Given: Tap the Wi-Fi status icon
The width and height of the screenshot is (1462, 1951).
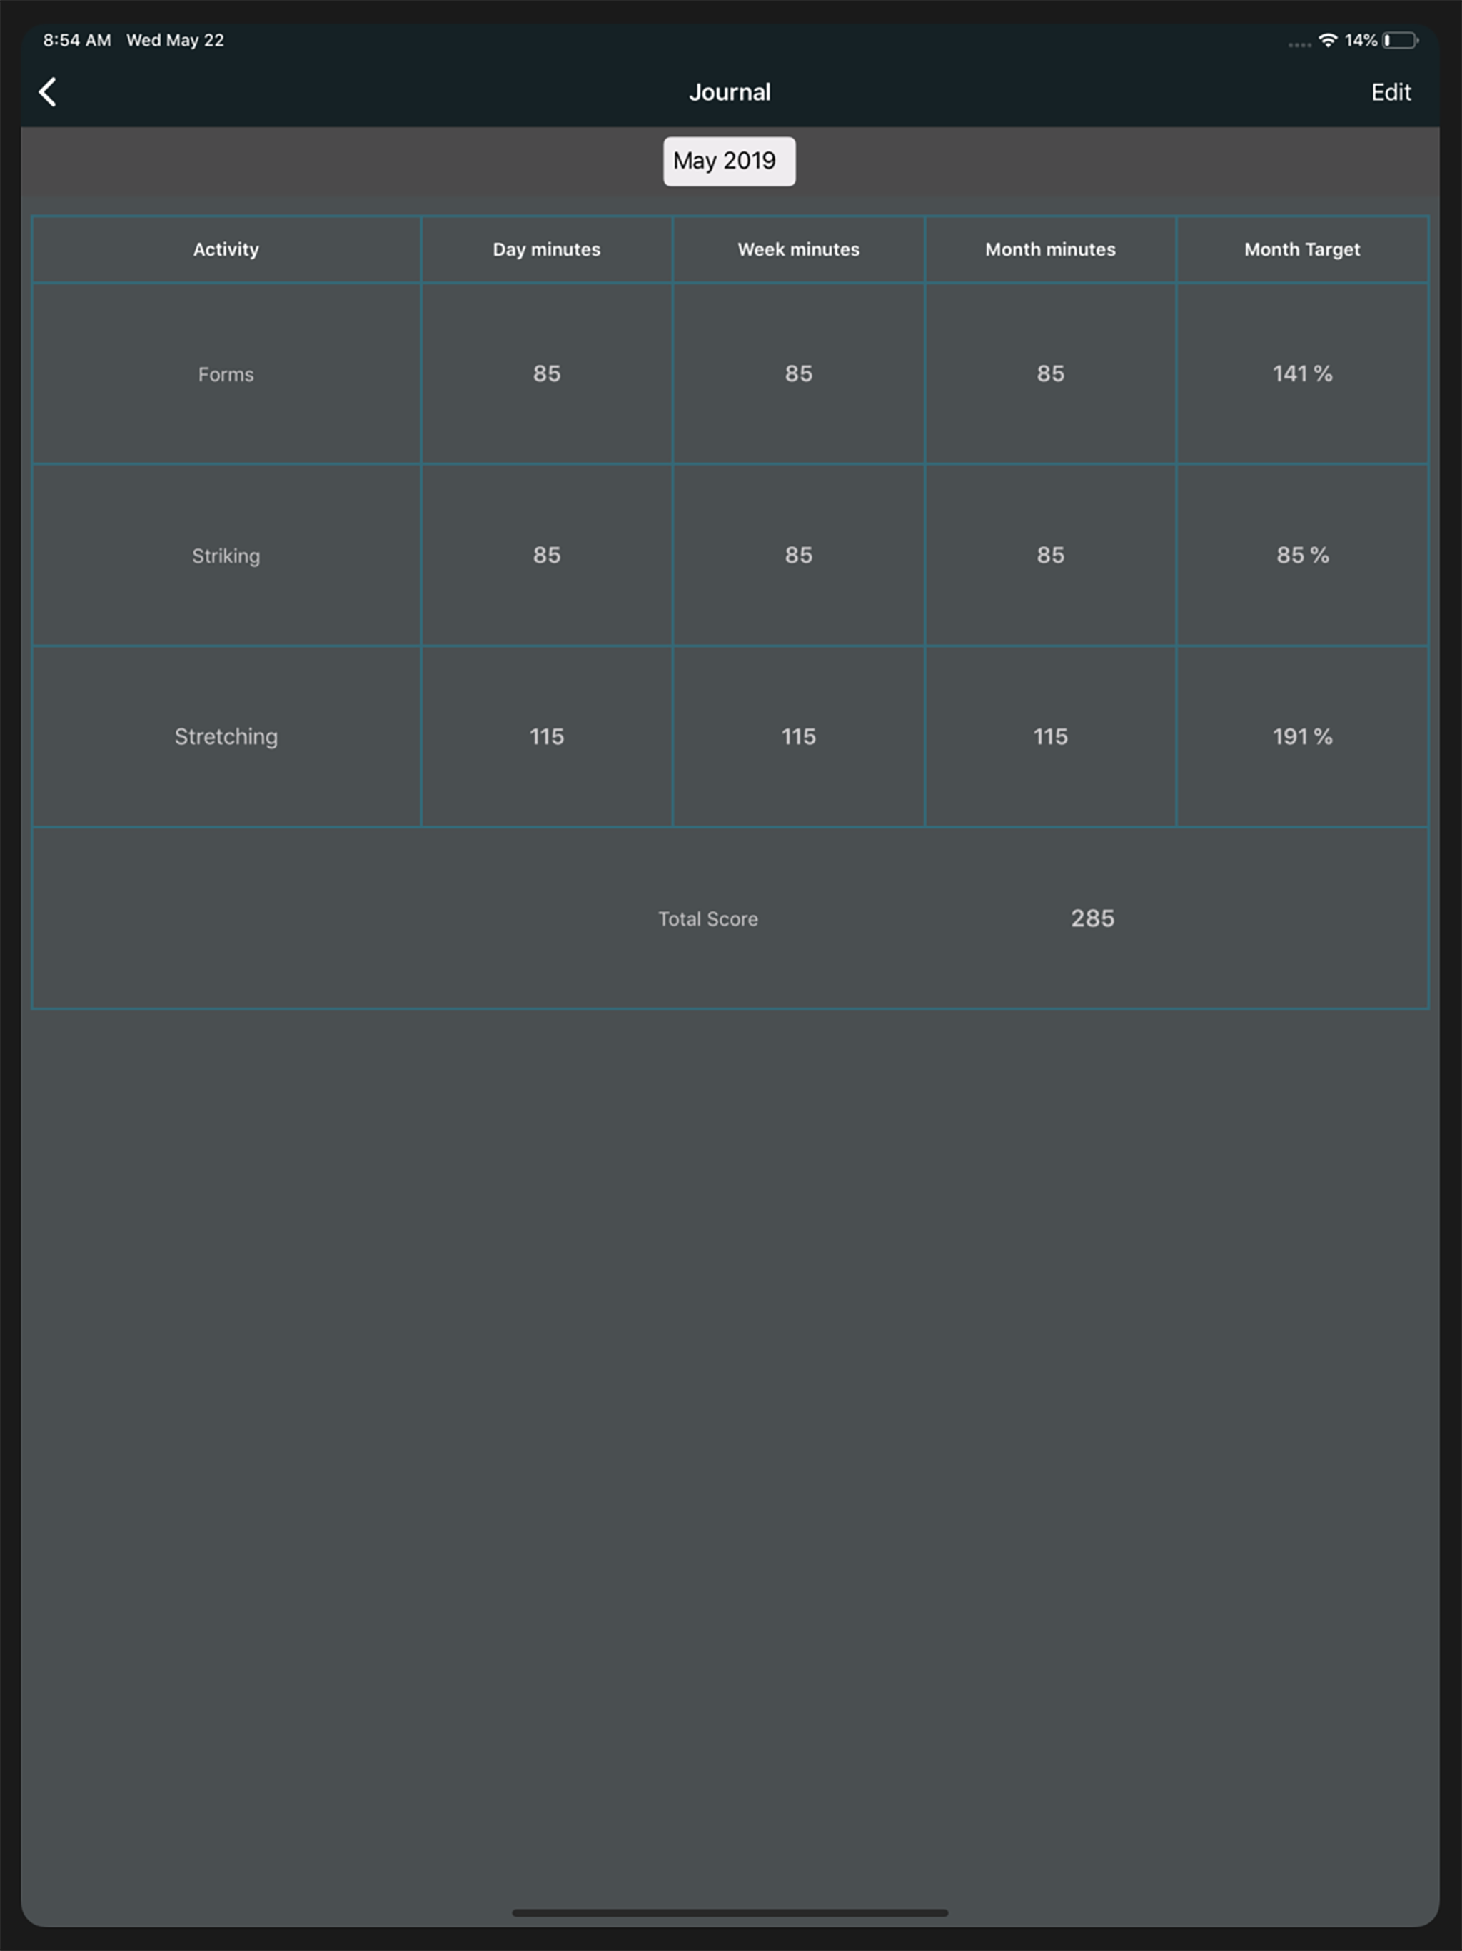Looking at the screenshot, I should pyautogui.click(x=1327, y=41).
